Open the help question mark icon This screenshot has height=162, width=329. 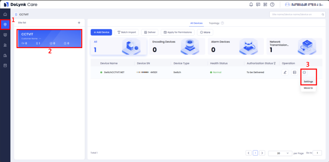(x=272, y=5)
